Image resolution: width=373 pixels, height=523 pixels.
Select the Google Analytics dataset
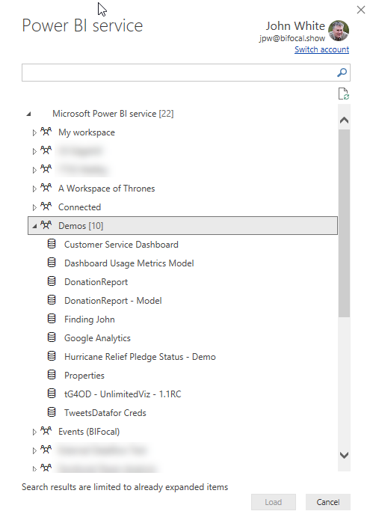coord(97,338)
